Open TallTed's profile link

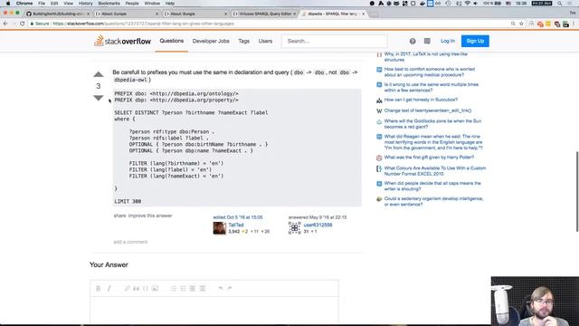pos(235,225)
